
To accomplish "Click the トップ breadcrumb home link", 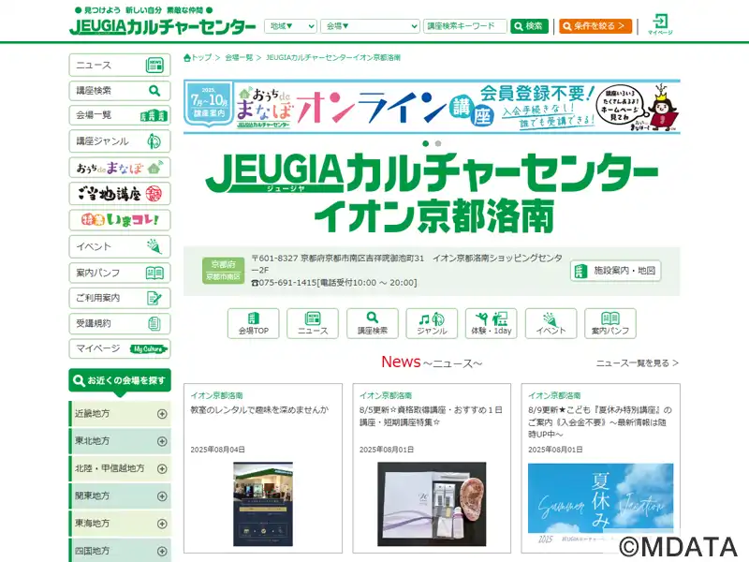I will coord(198,58).
